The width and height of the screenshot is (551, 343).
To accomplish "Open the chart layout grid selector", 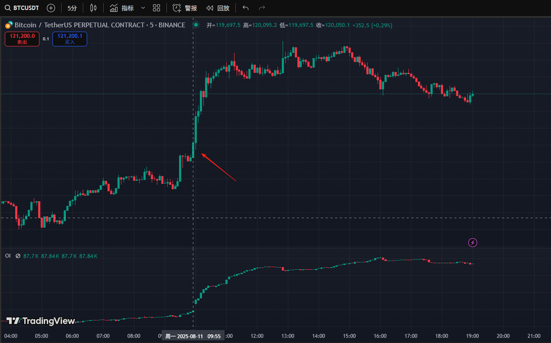I will pyautogui.click(x=157, y=8).
